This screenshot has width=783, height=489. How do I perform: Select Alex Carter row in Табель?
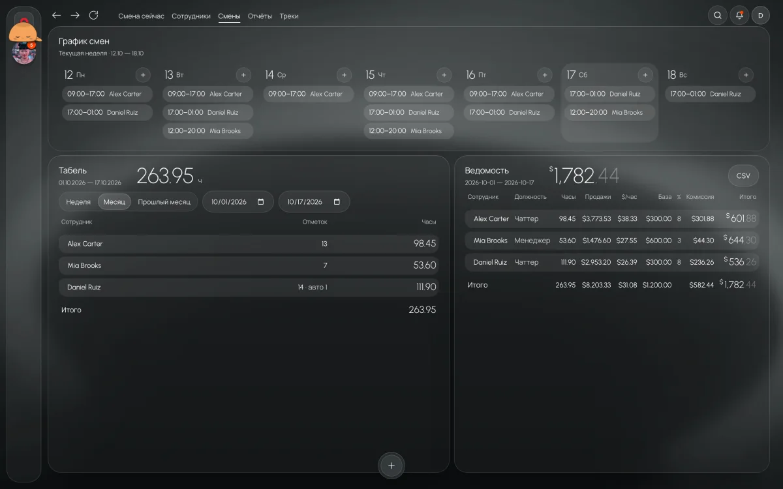click(x=249, y=244)
